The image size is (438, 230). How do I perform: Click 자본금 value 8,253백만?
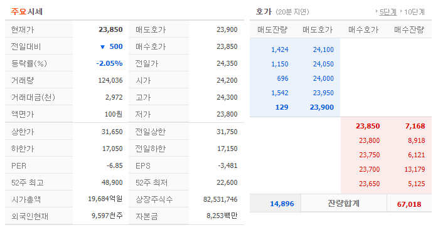[222, 216]
